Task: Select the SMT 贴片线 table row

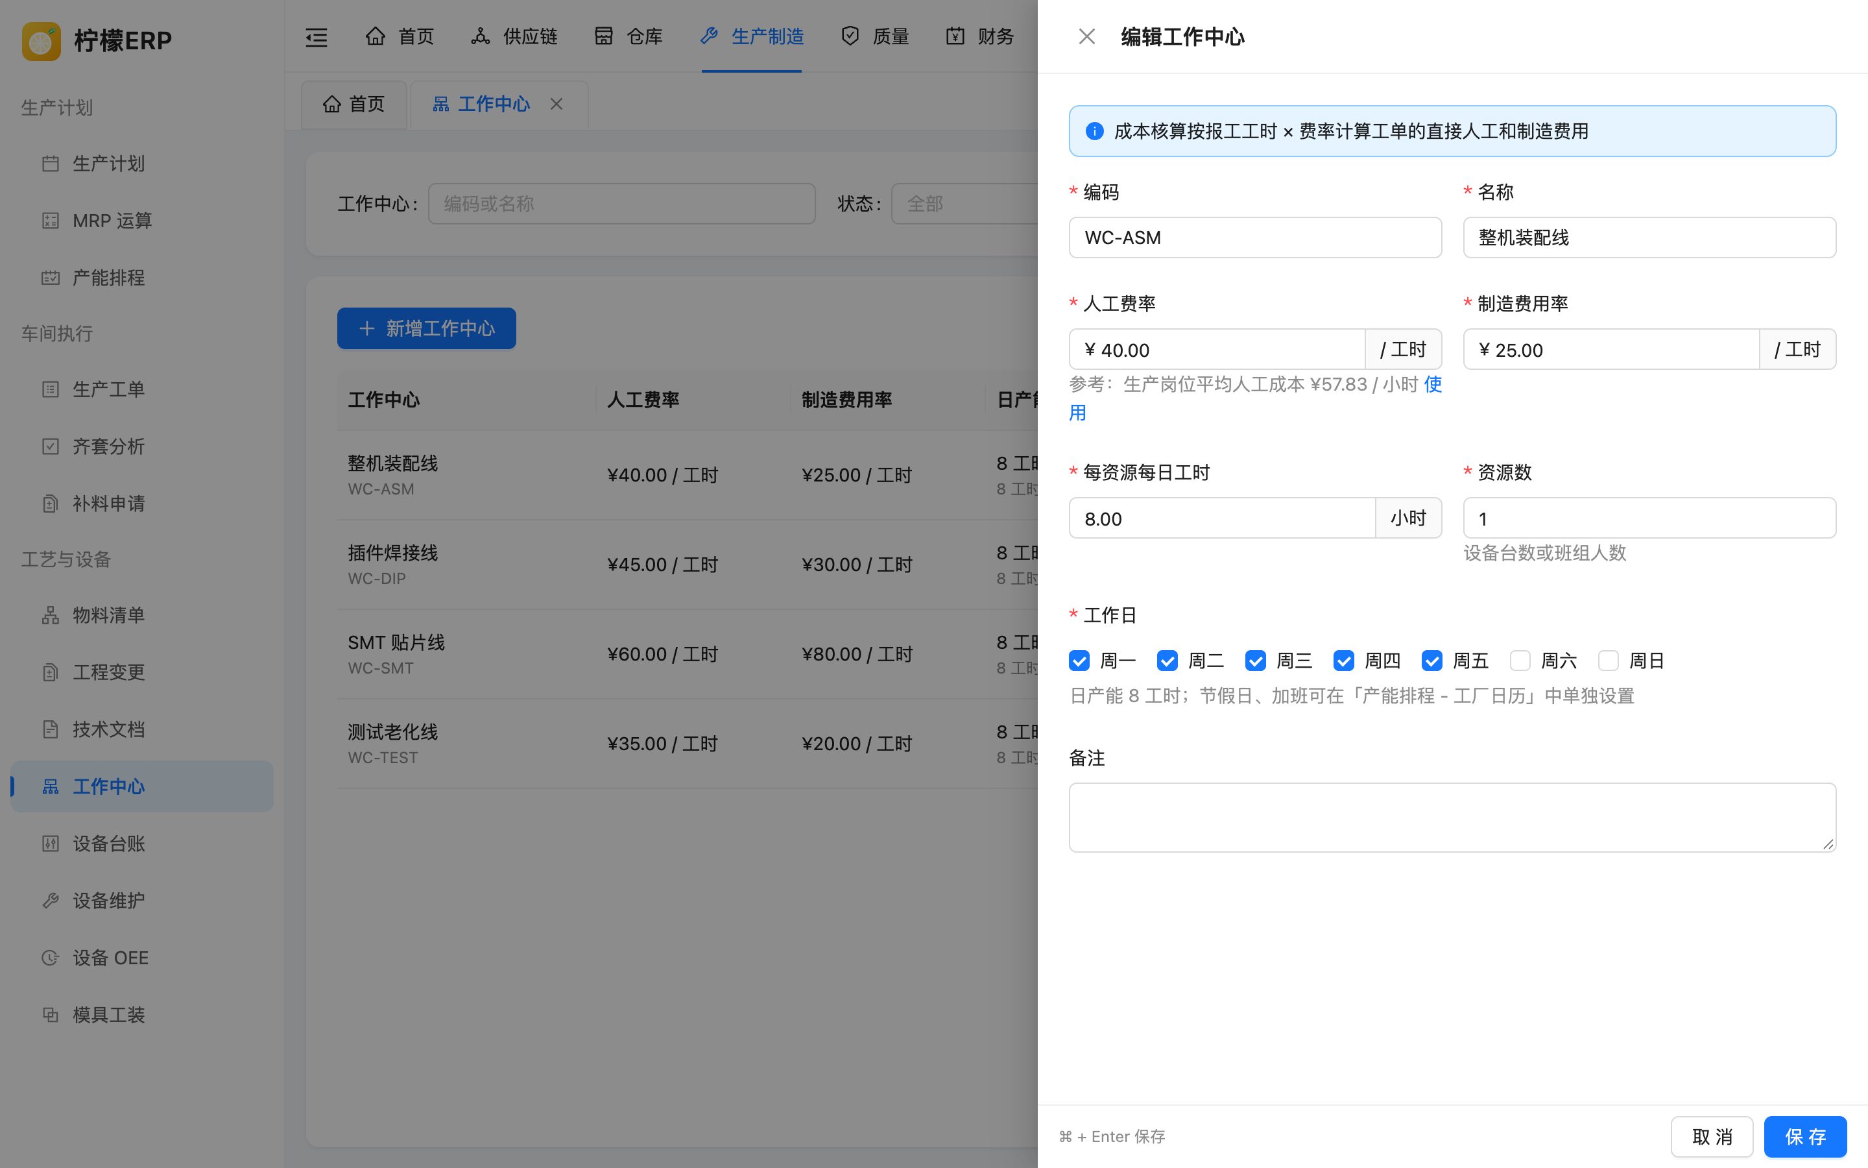Action: coord(687,654)
